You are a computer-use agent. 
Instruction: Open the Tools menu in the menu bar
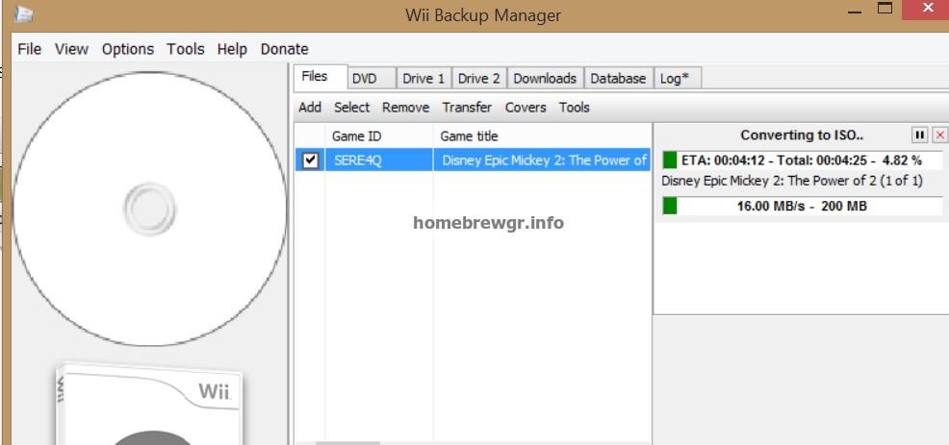pos(185,49)
